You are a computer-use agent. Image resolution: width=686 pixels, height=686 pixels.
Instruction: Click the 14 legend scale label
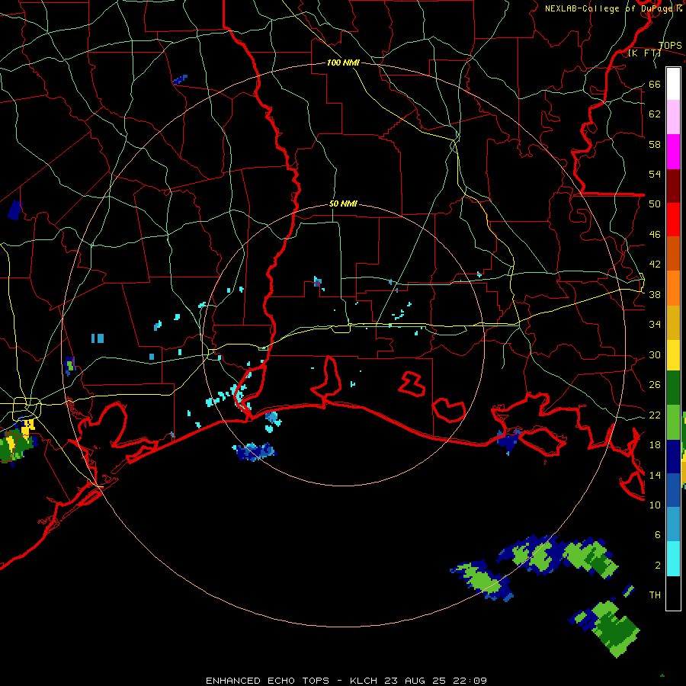click(655, 475)
